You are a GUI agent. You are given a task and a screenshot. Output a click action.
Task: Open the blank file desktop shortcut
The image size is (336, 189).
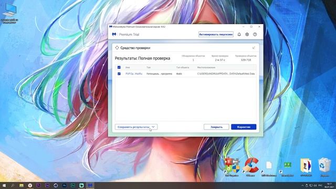(269, 169)
